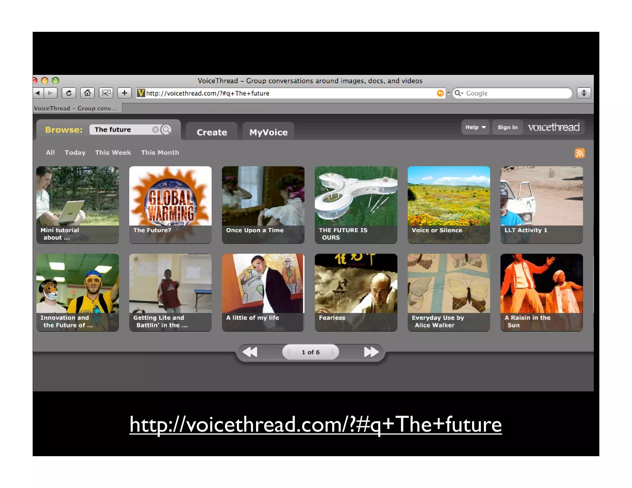Open the MyVoice tab

coord(268,132)
